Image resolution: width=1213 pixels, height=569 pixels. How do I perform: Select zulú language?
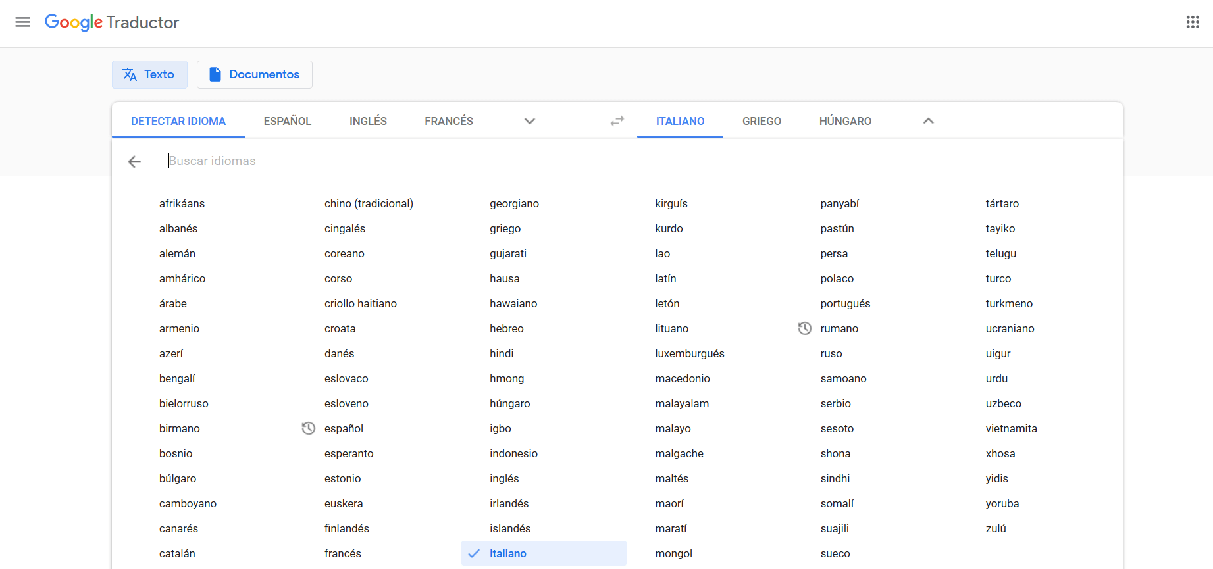pyautogui.click(x=996, y=528)
